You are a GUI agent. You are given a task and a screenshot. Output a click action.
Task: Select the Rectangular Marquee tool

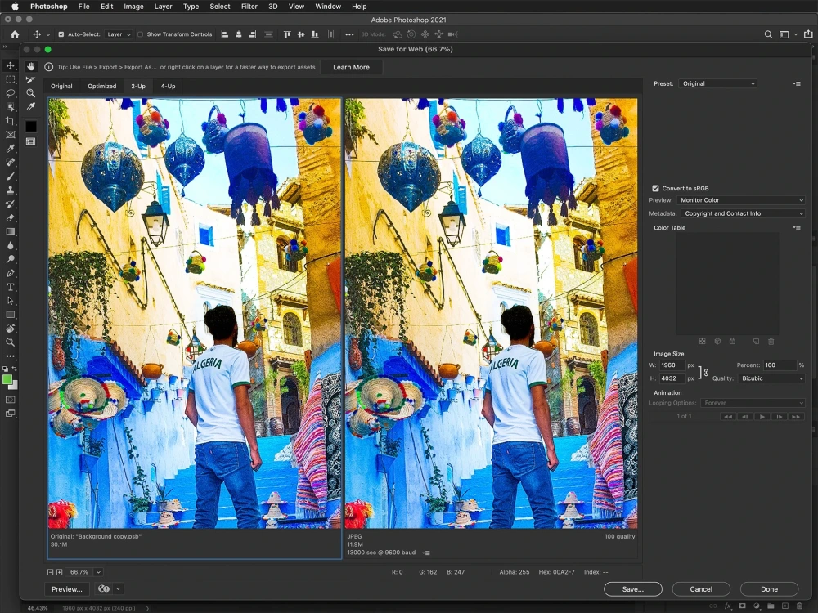click(x=10, y=79)
